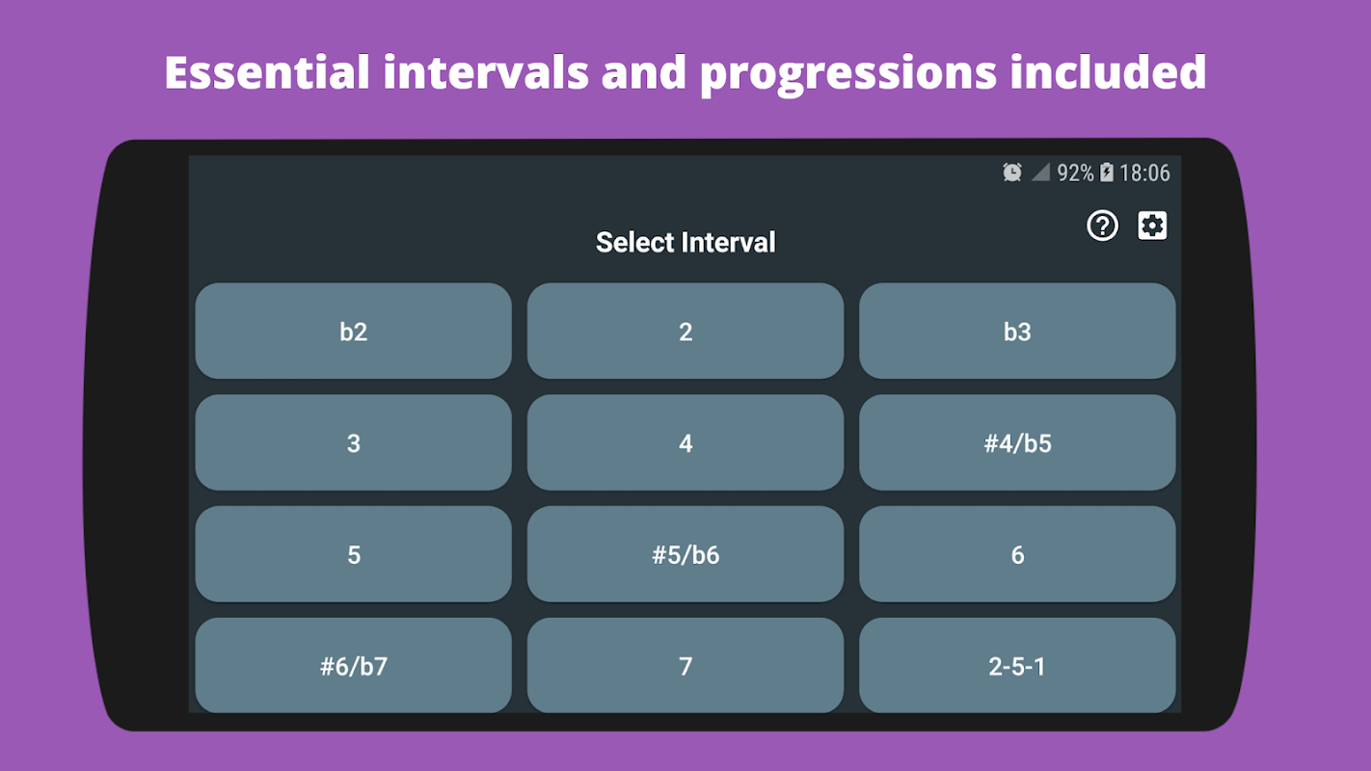Open the 2-5-1 progression button
The height and width of the screenshot is (771, 1371).
click(1017, 665)
